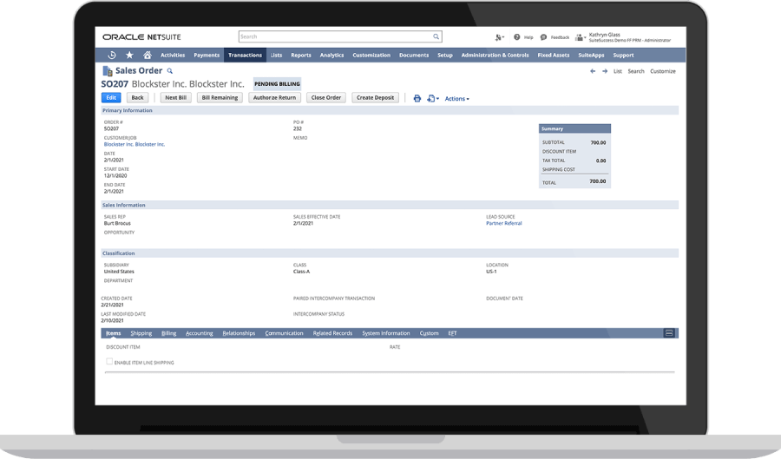Open the Partner Referral lead source link
The image size is (781, 459).
point(504,224)
